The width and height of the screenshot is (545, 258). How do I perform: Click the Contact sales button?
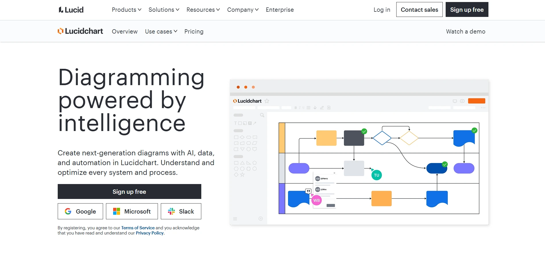pos(420,9)
